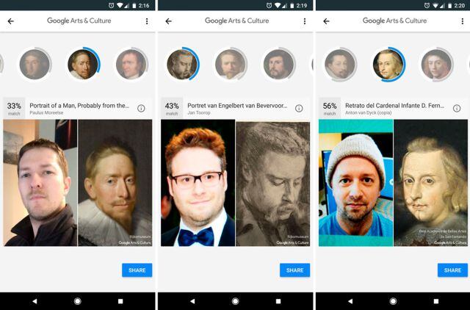The width and height of the screenshot is (470, 310).
Task: Share the 43% match result
Action: coord(294,270)
